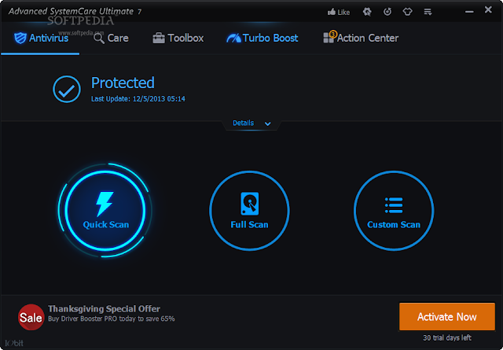Click the red Sale badge

(x=31, y=317)
